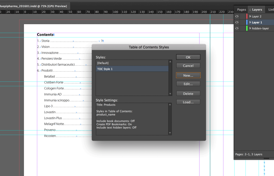The height and width of the screenshot is (176, 274).
Task: Click Style Settings scroll-up arrow
Action: pyautogui.click(x=170, y=105)
